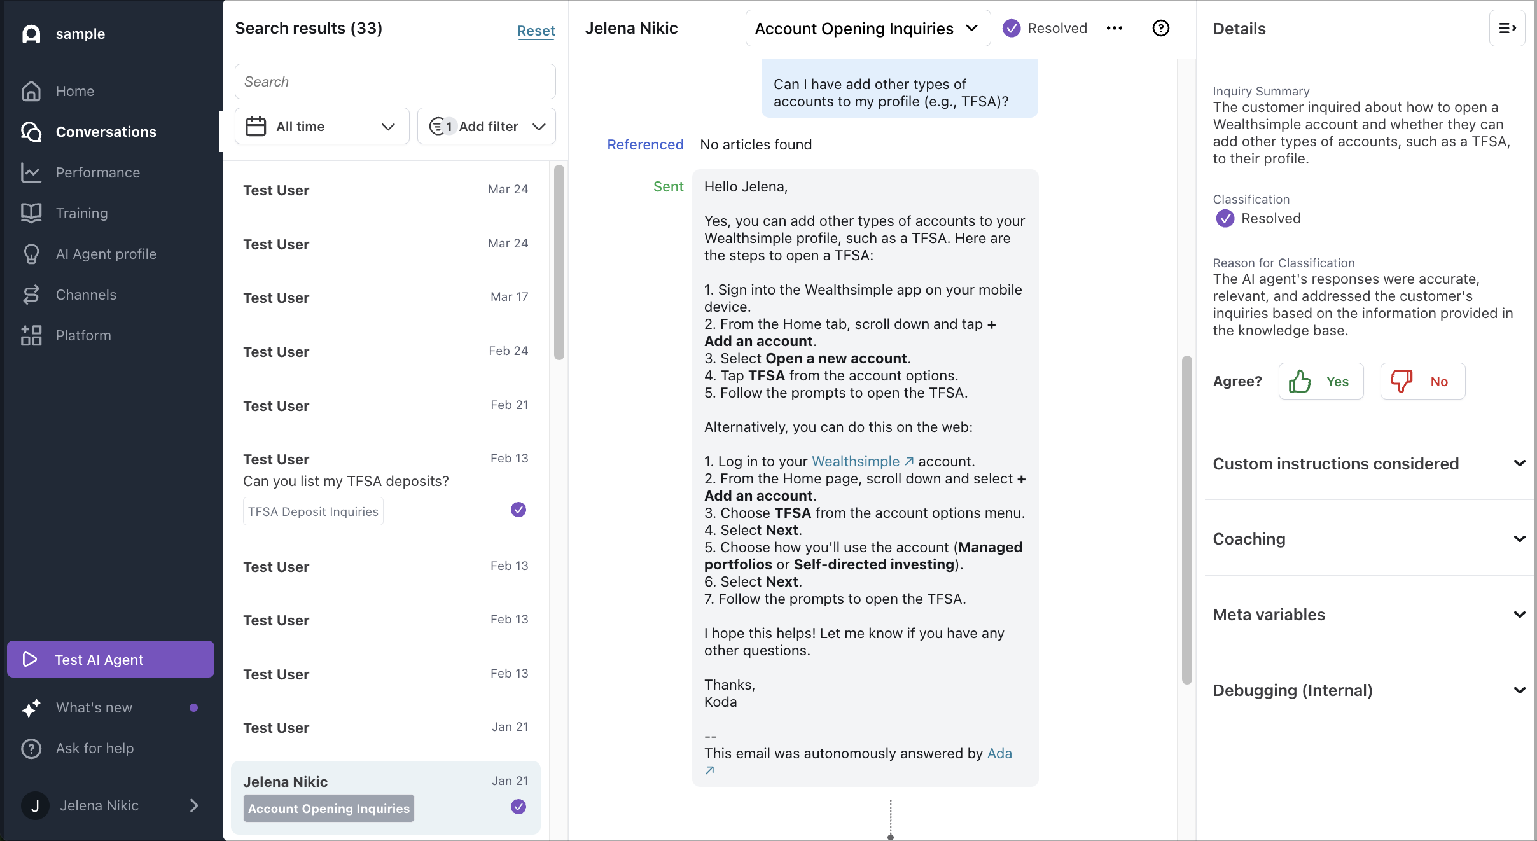
Task: Open AI Agent profile via lightbulb icon
Action: point(31,254)
